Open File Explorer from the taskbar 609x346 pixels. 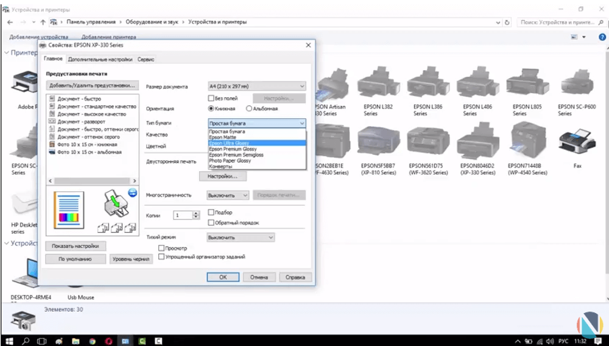pos(76,341)
